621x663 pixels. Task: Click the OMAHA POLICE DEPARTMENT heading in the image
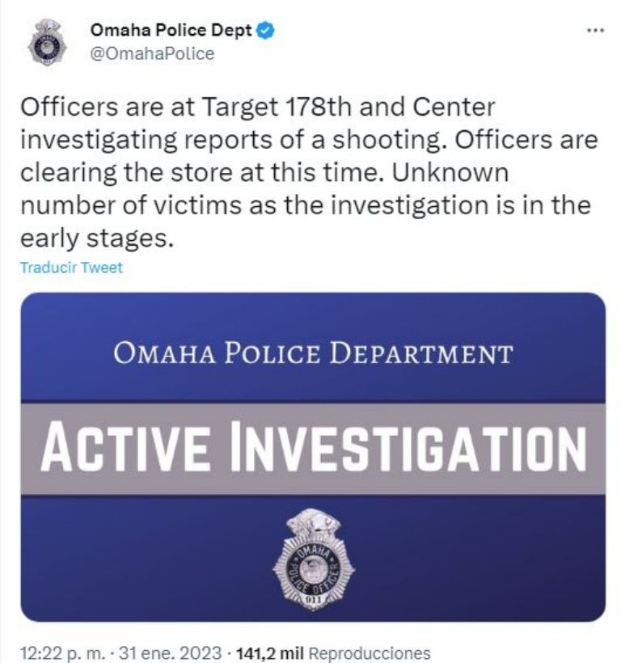(313, 353)
